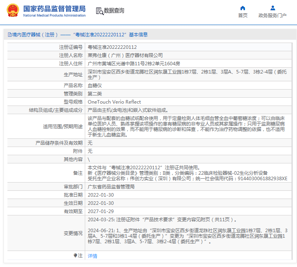297x267 pixels.
Task: Open 政务服务门户 text link
Action: point(272,16)
